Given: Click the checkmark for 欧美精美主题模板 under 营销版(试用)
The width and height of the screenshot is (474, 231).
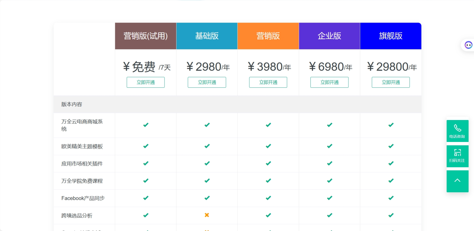Looking at the screenshot, I should tap(146, 146).
